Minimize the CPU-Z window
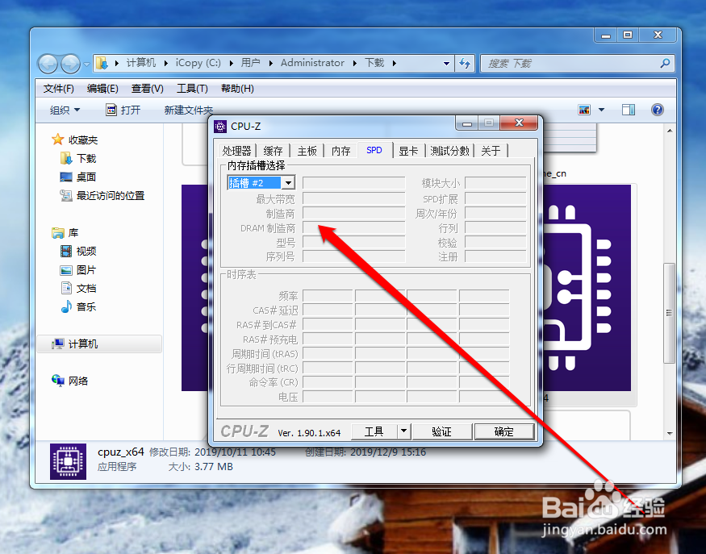The image size is (706, 554). [x=467, y=123]
